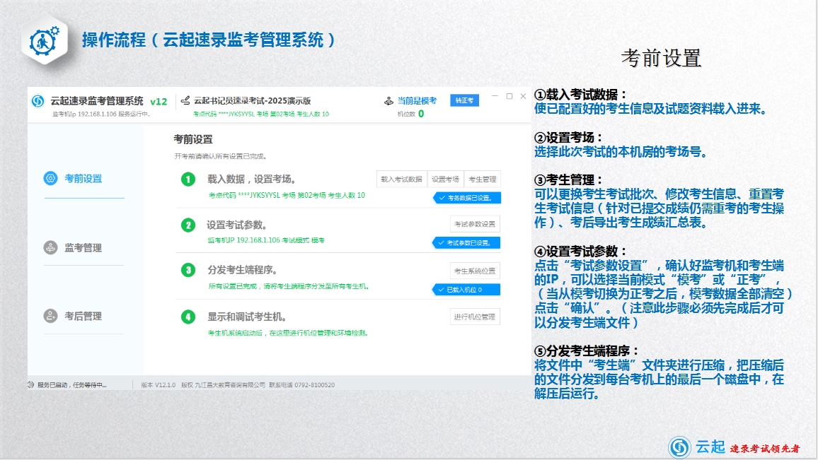Click the 云起 app logo in the title bar
This screenshot has height=460, width=818.
click(38, 101)
